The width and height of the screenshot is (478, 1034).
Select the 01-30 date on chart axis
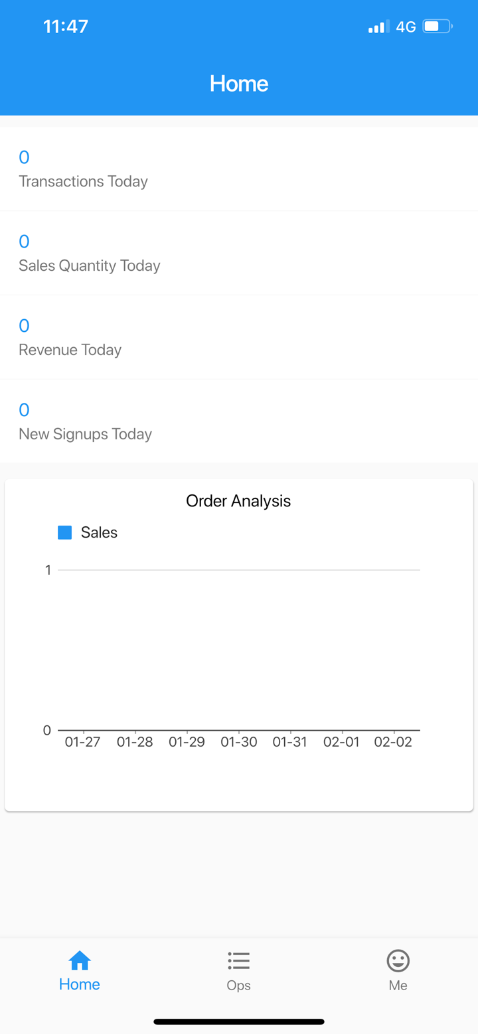click(239, 742)
